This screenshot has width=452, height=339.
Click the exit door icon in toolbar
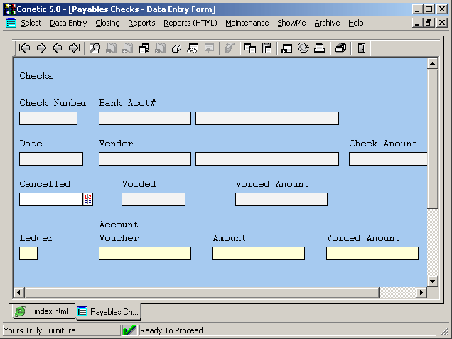point(362,48)
